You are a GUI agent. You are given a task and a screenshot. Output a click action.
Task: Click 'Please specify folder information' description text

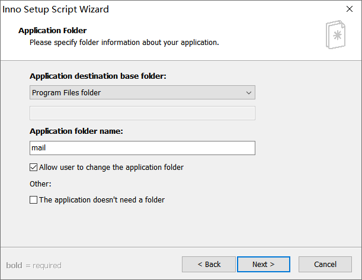coord(124,43)
